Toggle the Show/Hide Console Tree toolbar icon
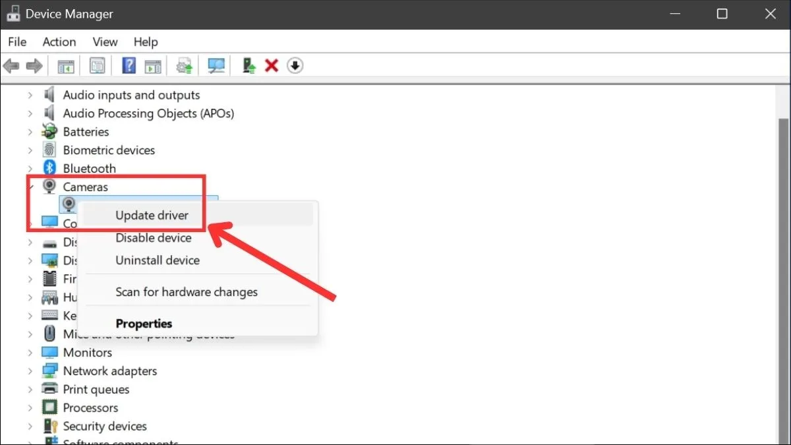Viewport: 791px width, 445px height. [x=66, y=66]
